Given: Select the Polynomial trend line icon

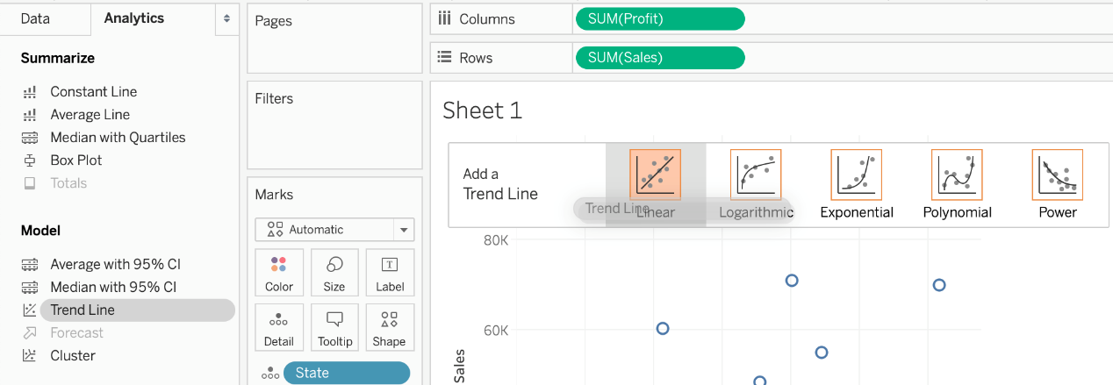Looking at the screenshot, I should (957, 175).
